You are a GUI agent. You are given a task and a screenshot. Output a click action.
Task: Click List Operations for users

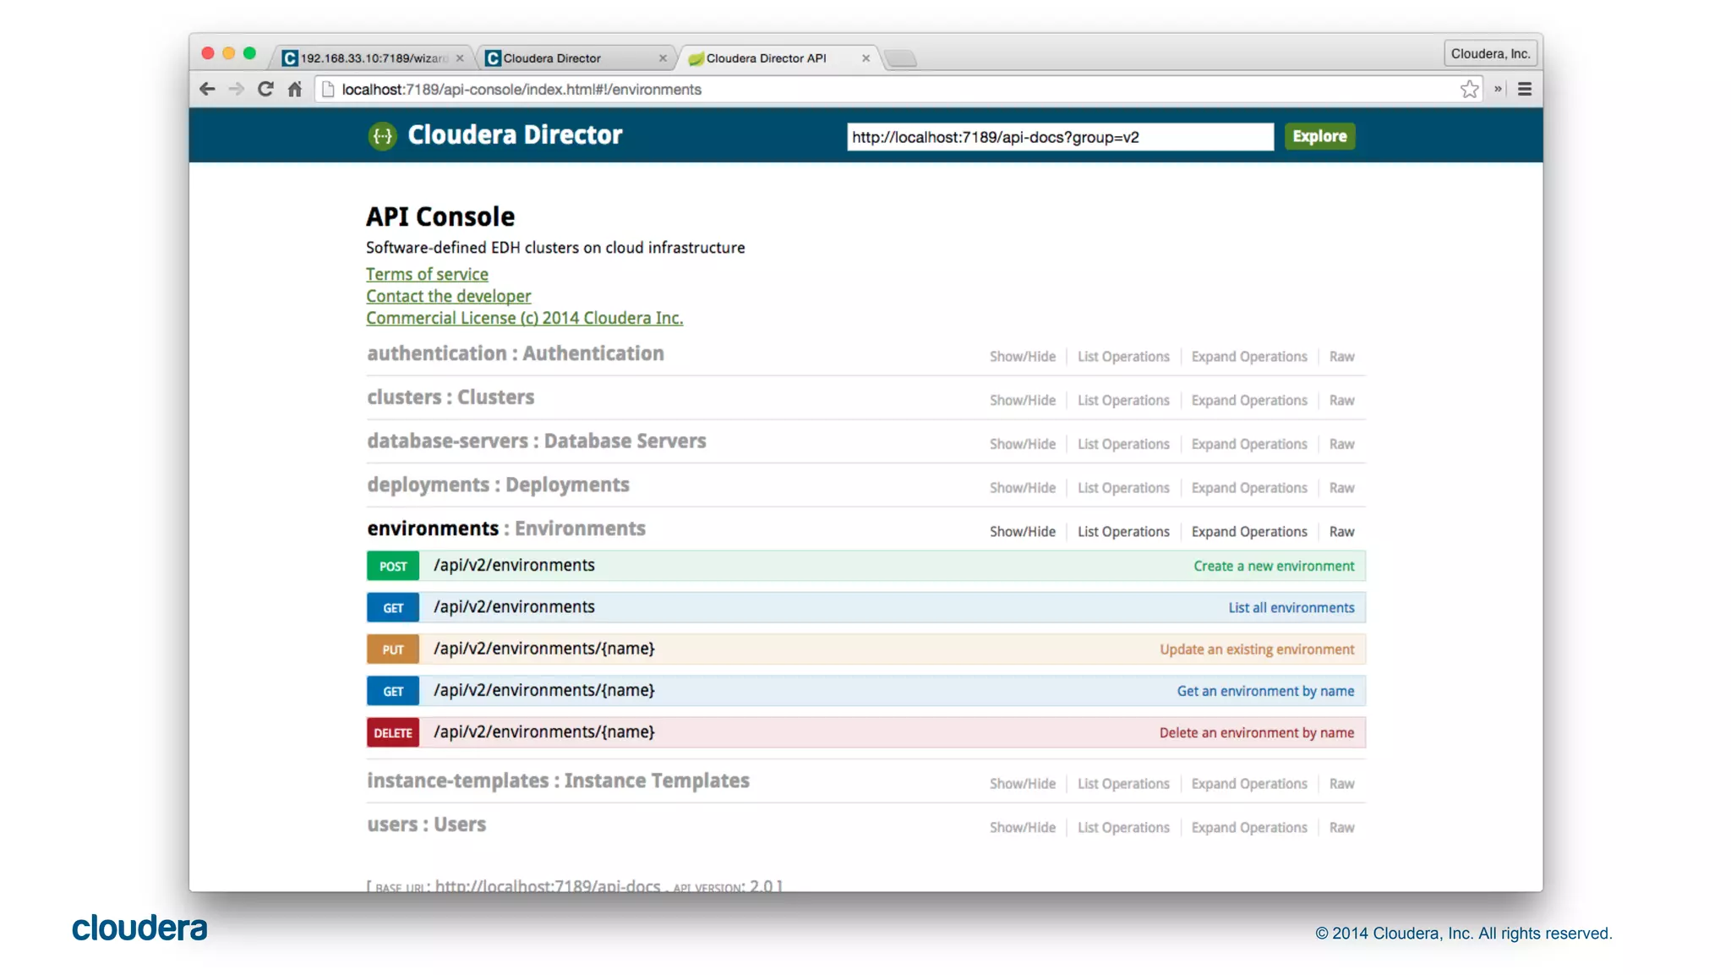tap(1123, 828)
